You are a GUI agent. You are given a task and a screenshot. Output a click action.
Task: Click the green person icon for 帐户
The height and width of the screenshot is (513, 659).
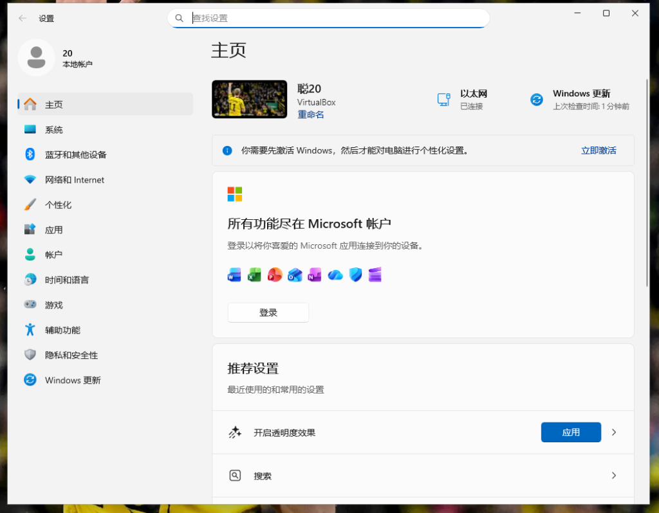[30, 255]
